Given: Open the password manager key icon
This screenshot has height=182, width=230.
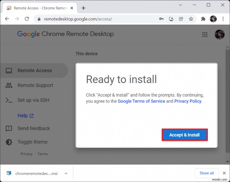Looking at the screenshot, I should (162, 19).
